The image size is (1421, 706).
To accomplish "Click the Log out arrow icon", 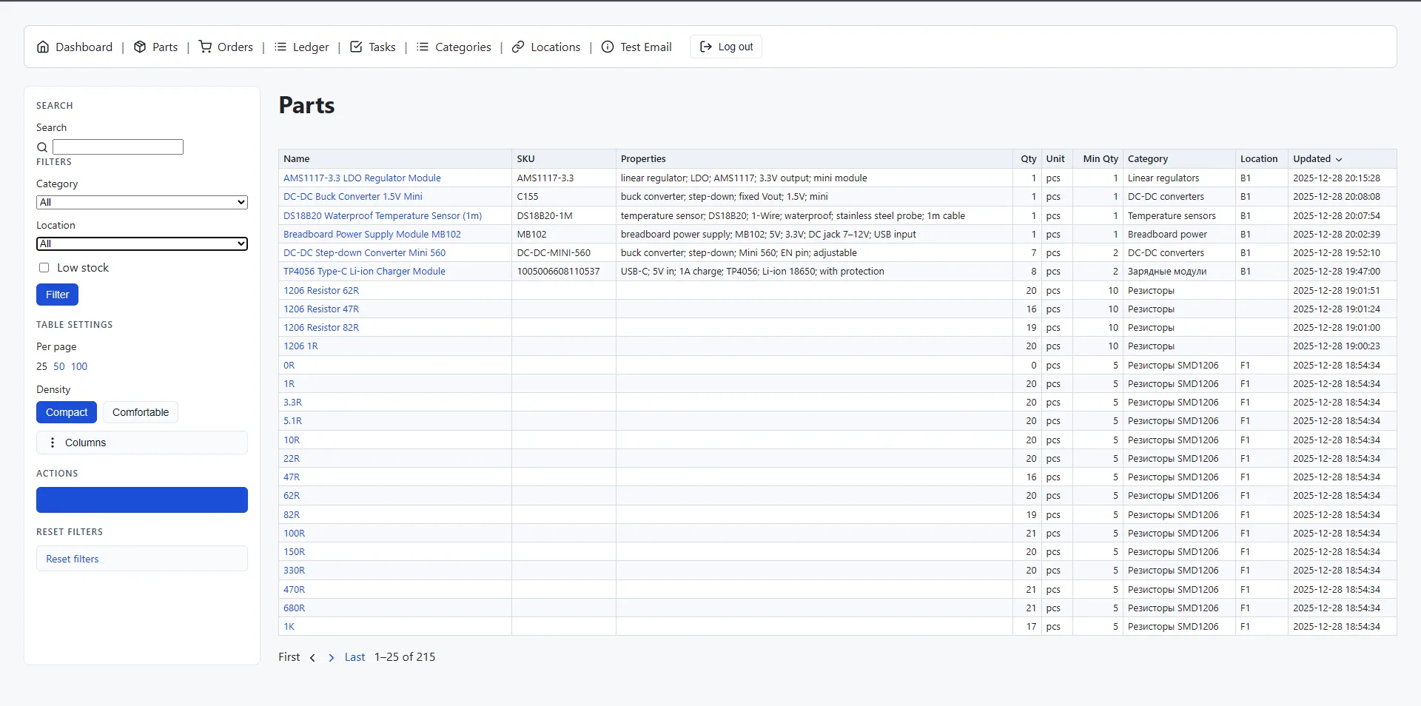I will [x=706, y=47].
